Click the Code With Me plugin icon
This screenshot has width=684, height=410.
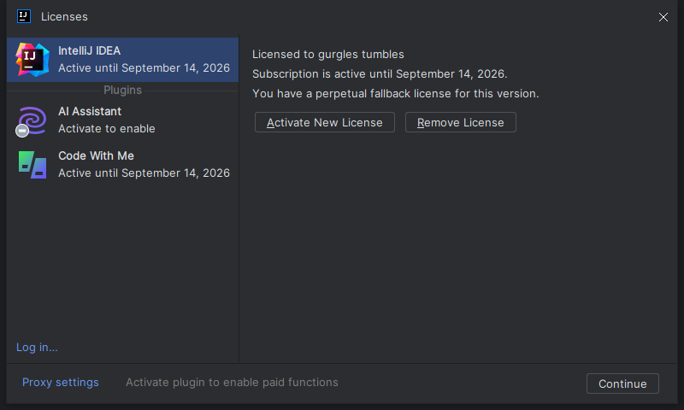[x=32, y=165]
